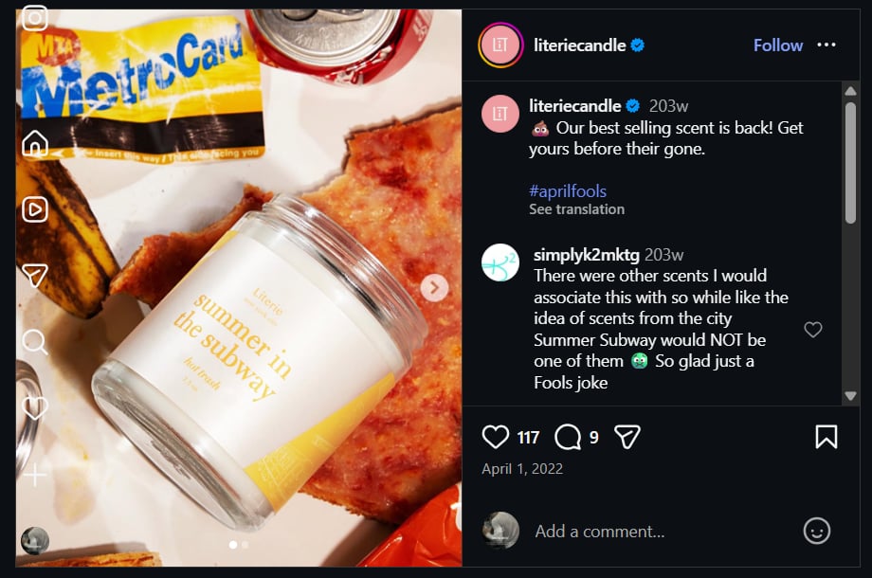
Task: Open the three-dot more options menu
Action: pos(827,45)
